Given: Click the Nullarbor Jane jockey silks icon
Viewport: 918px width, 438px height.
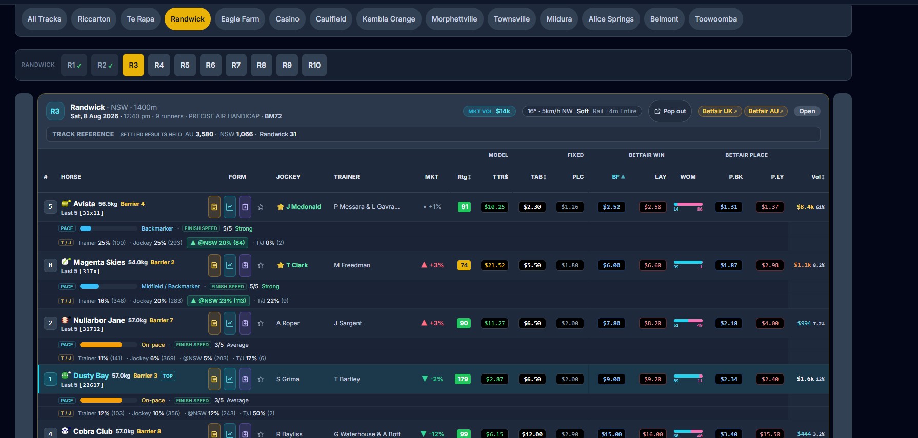Looking at the screenshot, I should coord(65,320).
